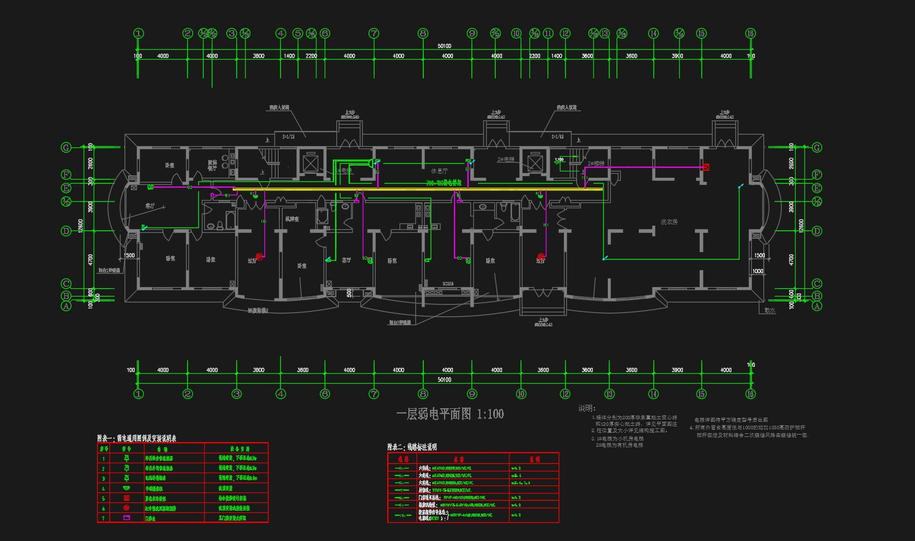This screenshot has height=541, width=915.
Task: Select grid bubble 16 in the top axis row
Action: [x=751, y=33]
